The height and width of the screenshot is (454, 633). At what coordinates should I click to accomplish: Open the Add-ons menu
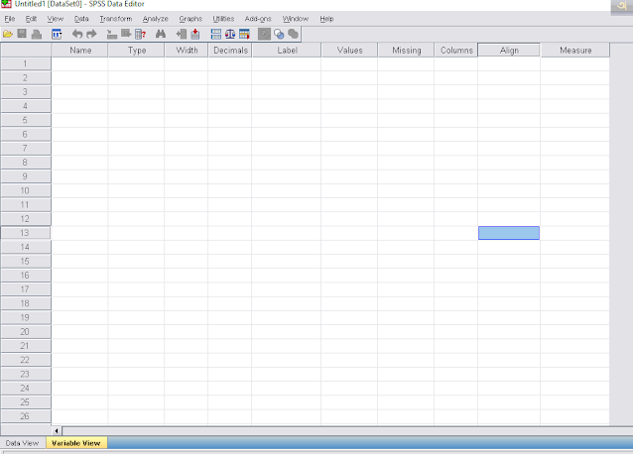[x=258, y=19]
